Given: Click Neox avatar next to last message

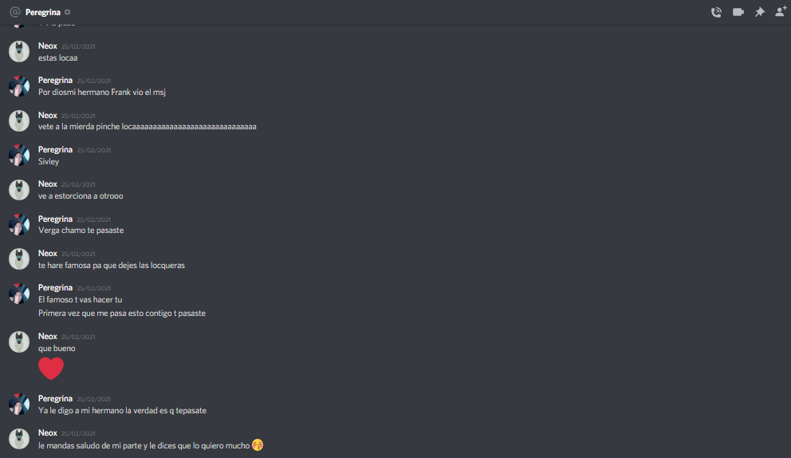Looking at the screenshot, I should coord(19,439).
